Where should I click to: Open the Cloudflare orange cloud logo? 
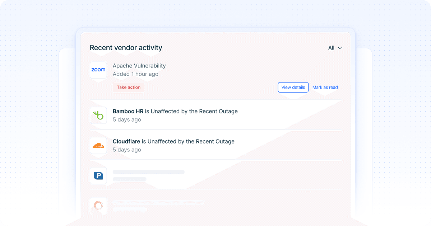[98, 146]
